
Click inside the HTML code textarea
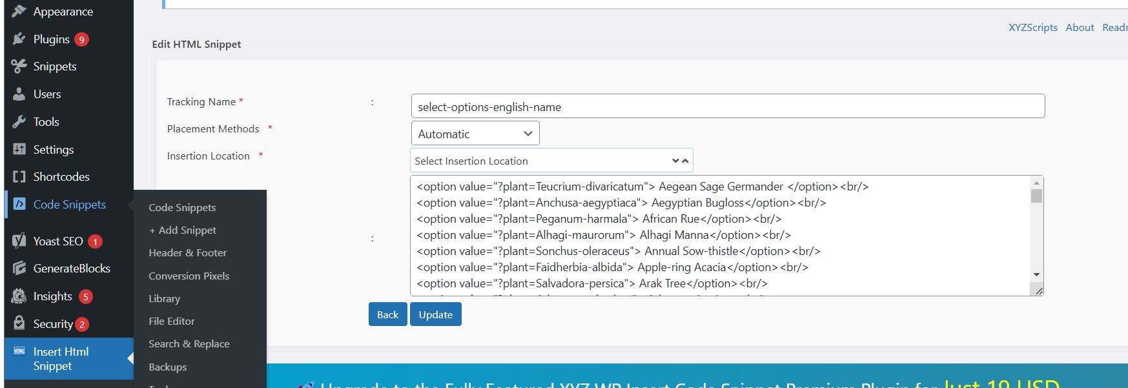tap(721, 236)
